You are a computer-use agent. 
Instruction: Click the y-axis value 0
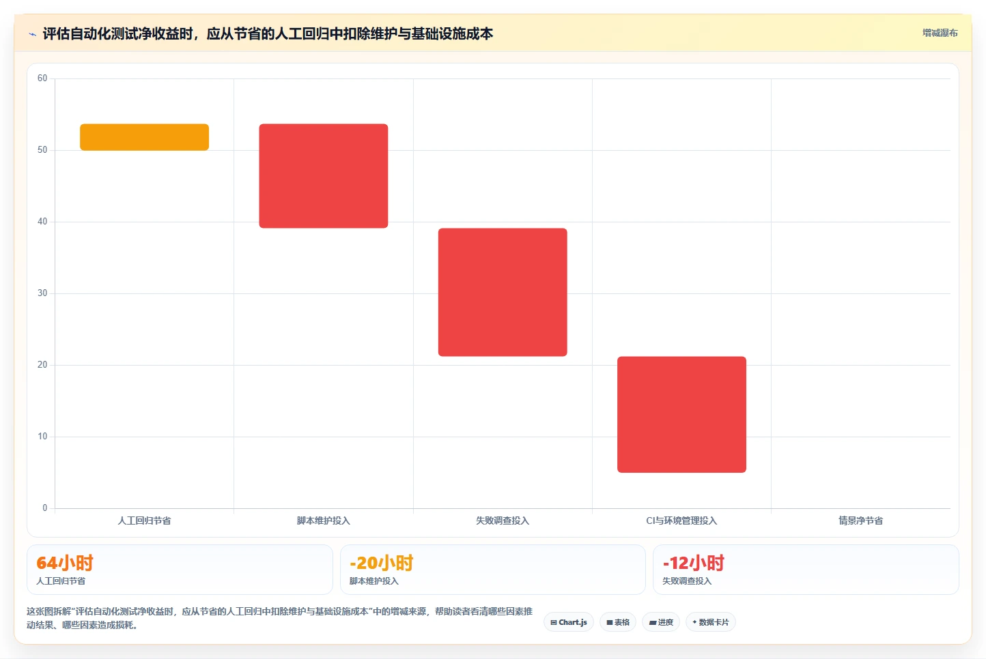coord(45,508)
